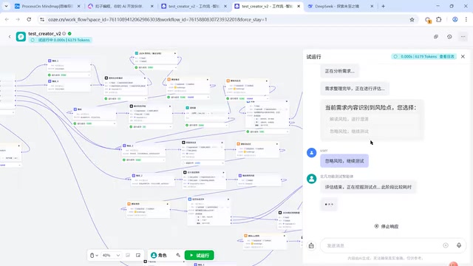473x266 pixels.
Task: Open the browser three-dot menu
Action: click(x=466, y=19)
